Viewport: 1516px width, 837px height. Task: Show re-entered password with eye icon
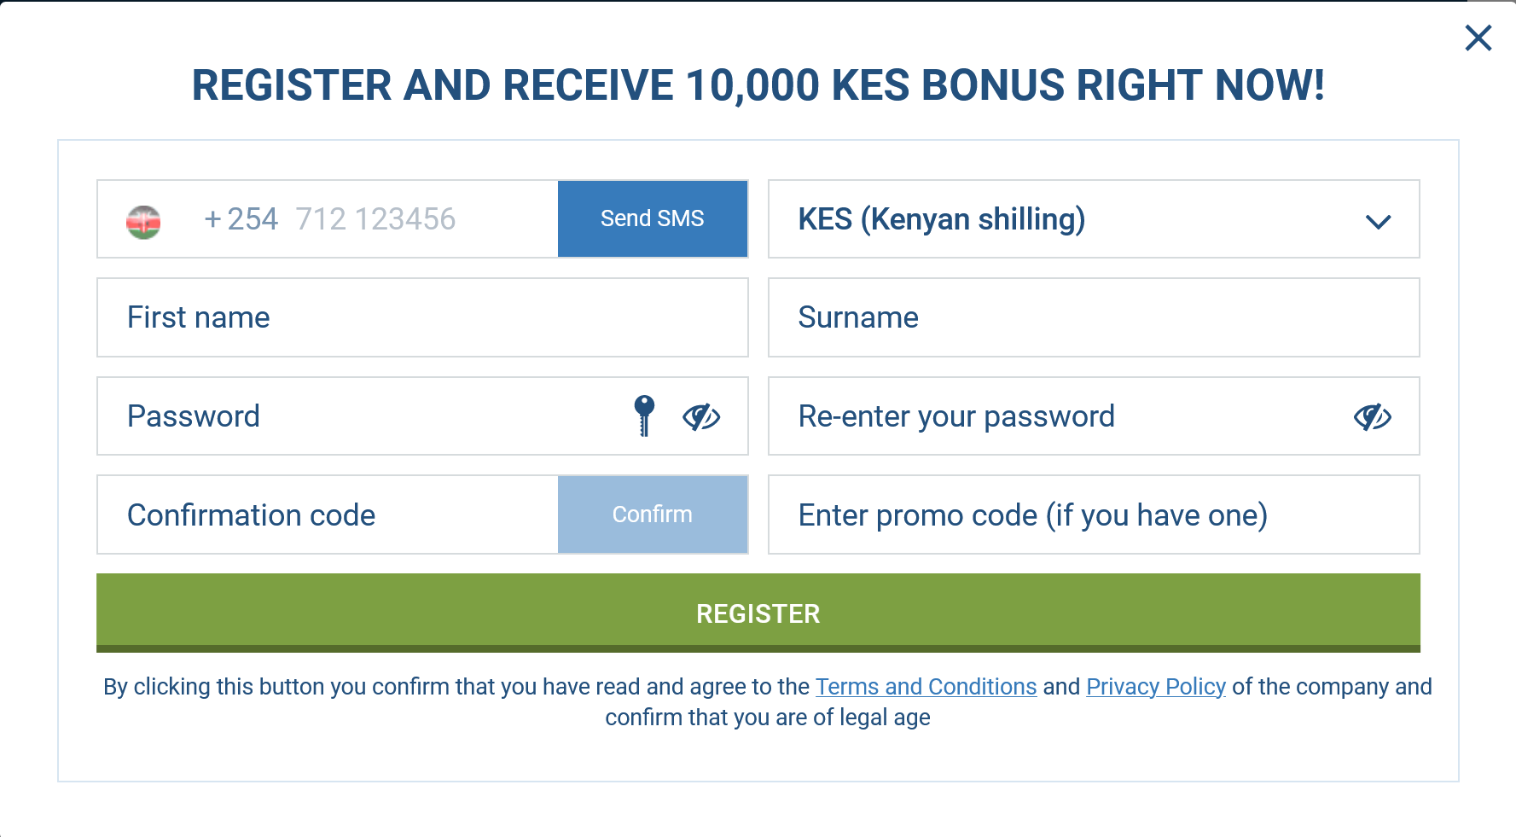[1373, 416]
